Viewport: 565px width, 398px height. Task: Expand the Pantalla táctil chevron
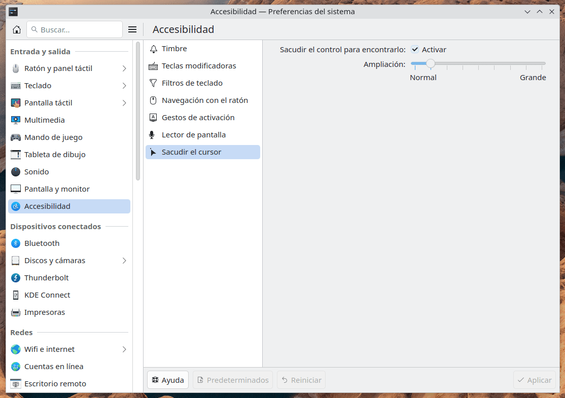tap(124, 103)
